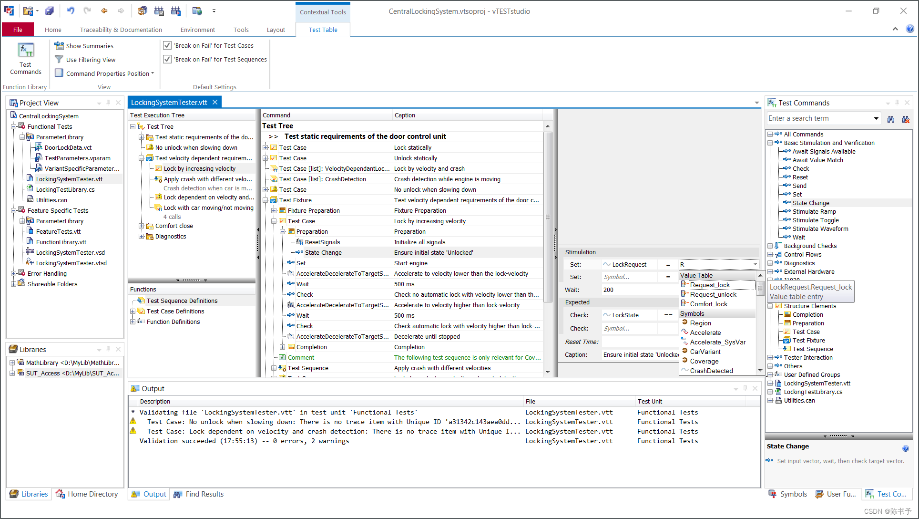Open the search term dropdown arrow
The width and height of the screenshot is (919, 519).
(x=876, y=118)
